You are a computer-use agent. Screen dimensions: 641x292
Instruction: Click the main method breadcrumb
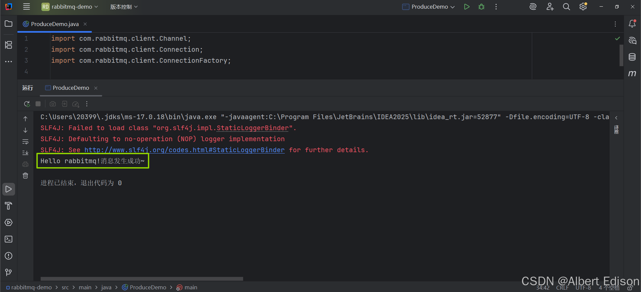tap(187, 287)
